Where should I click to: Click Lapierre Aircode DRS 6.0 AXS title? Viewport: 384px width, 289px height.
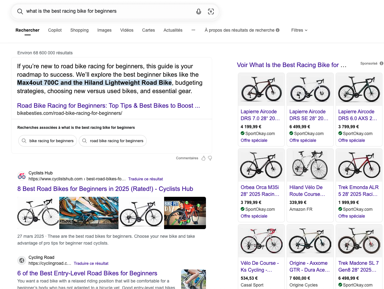pyautogui.click(x=358, y=115)
